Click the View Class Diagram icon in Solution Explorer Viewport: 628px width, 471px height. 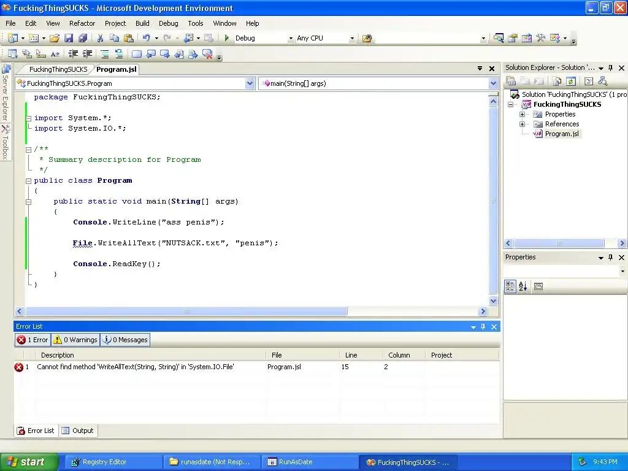[602, 82]
